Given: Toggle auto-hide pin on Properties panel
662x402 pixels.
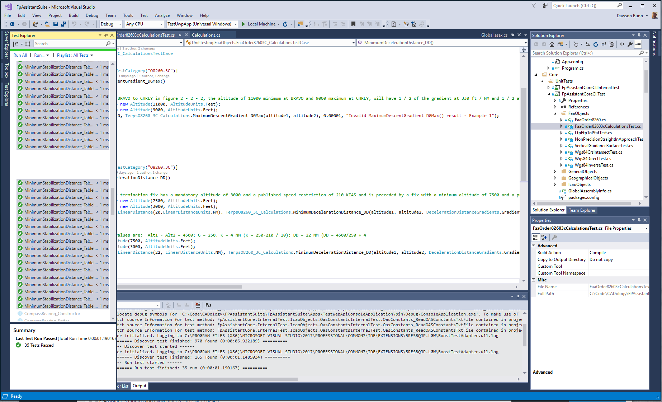Looking at the screenshot, I should coord(639,220).
